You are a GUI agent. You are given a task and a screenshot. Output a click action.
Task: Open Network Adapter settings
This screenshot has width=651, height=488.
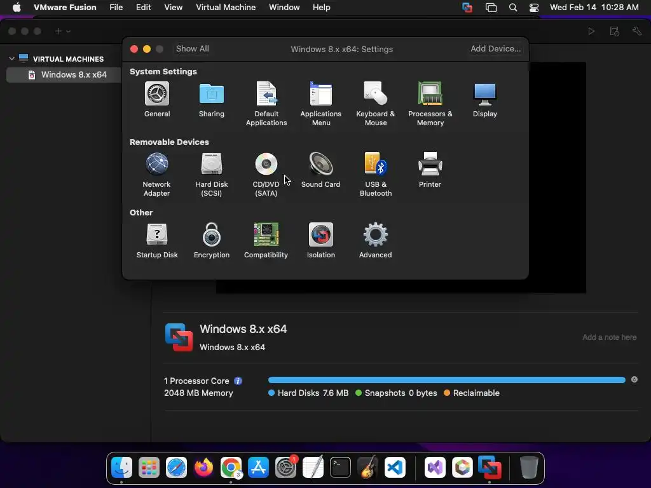(156, 174)
